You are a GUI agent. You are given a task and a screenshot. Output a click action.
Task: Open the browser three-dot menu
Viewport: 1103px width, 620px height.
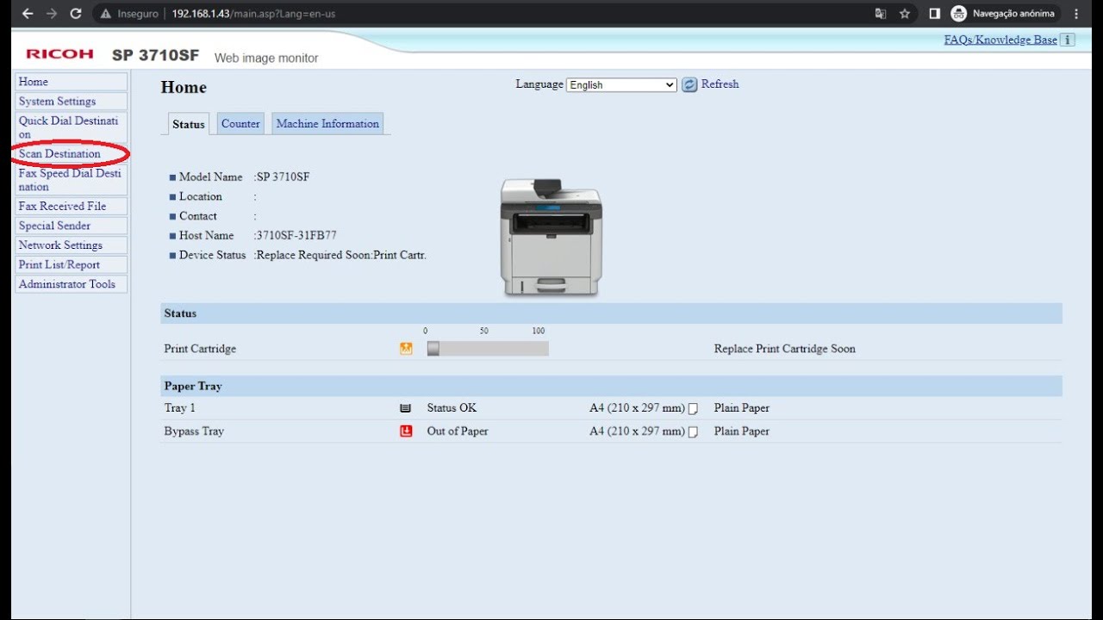(x=1077, y=14)
